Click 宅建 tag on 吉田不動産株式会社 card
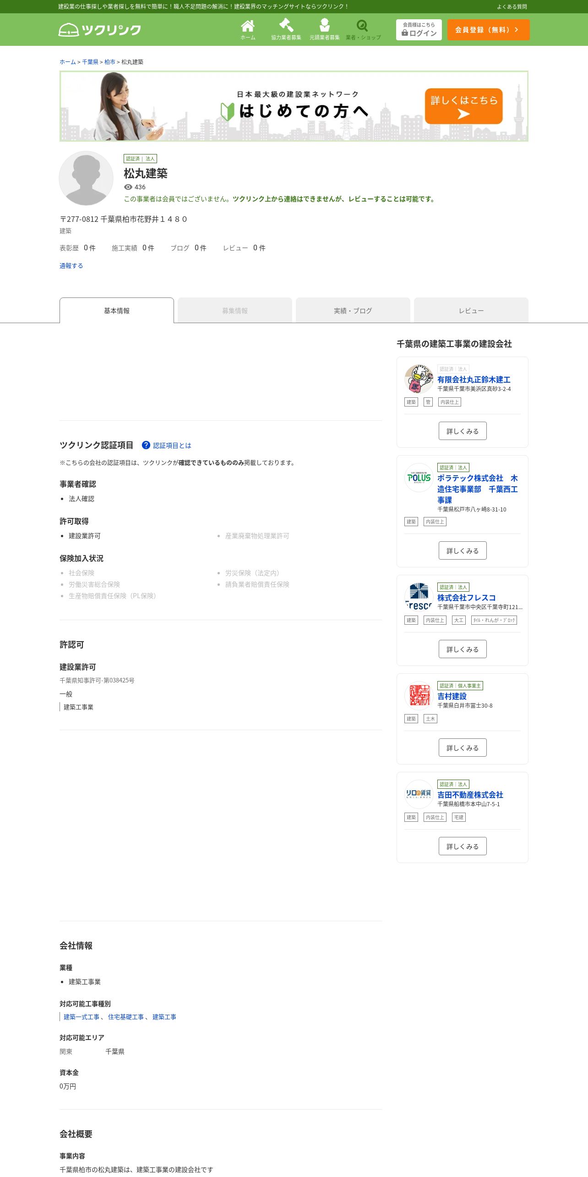This screenshot has width=588, height=1177. point(459,817)
